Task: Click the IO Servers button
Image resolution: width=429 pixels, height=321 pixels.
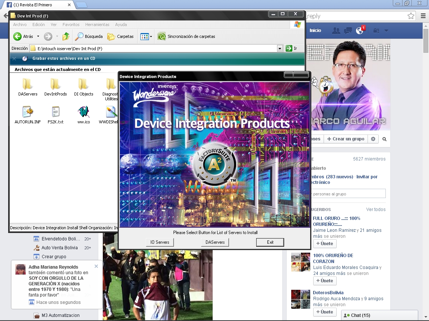Action: 160,242
